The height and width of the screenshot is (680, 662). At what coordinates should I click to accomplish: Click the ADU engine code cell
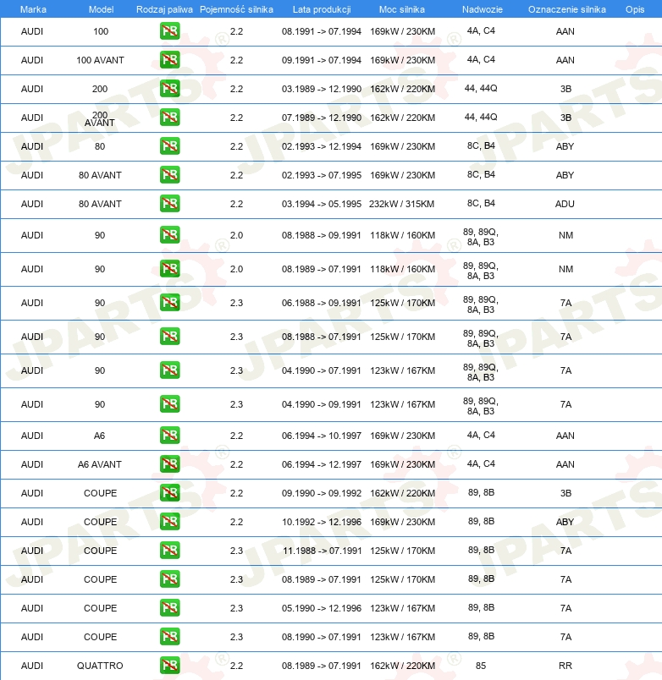click(x=565, y=204)
